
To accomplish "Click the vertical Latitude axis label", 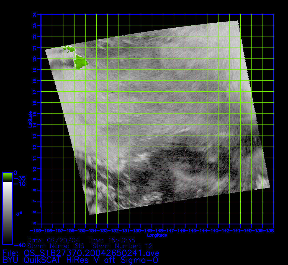I will 30,119.
